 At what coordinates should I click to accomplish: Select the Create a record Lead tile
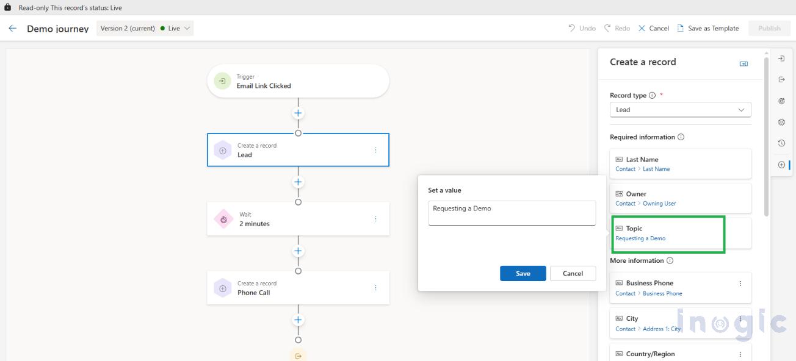click(x=298, y=150)
